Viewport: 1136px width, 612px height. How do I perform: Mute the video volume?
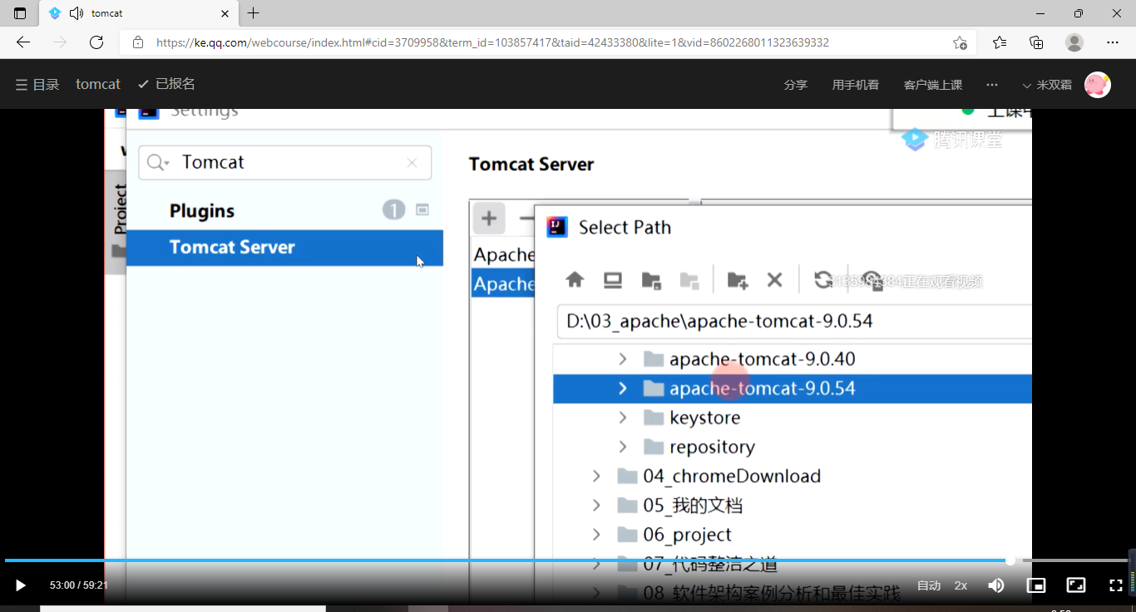tap(996, 585)
